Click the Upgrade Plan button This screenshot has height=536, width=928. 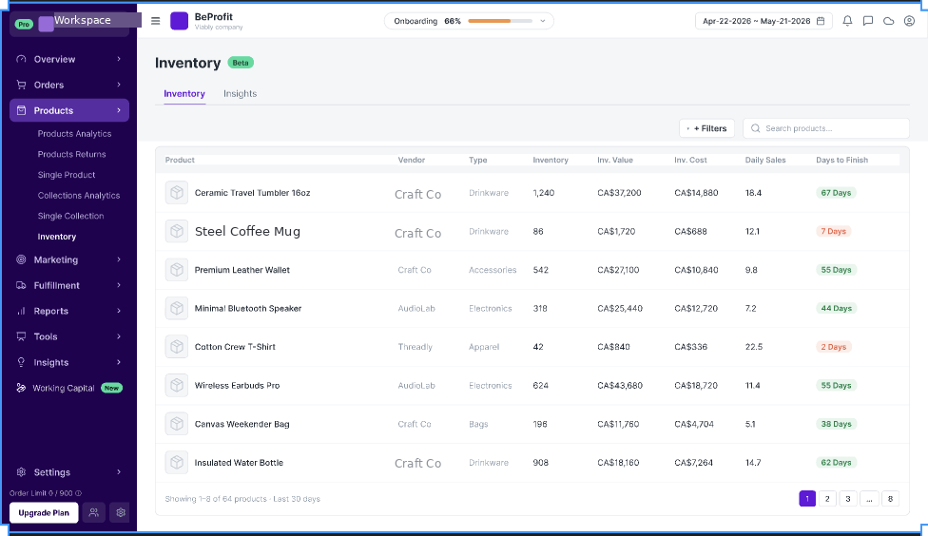pos(44,513)
